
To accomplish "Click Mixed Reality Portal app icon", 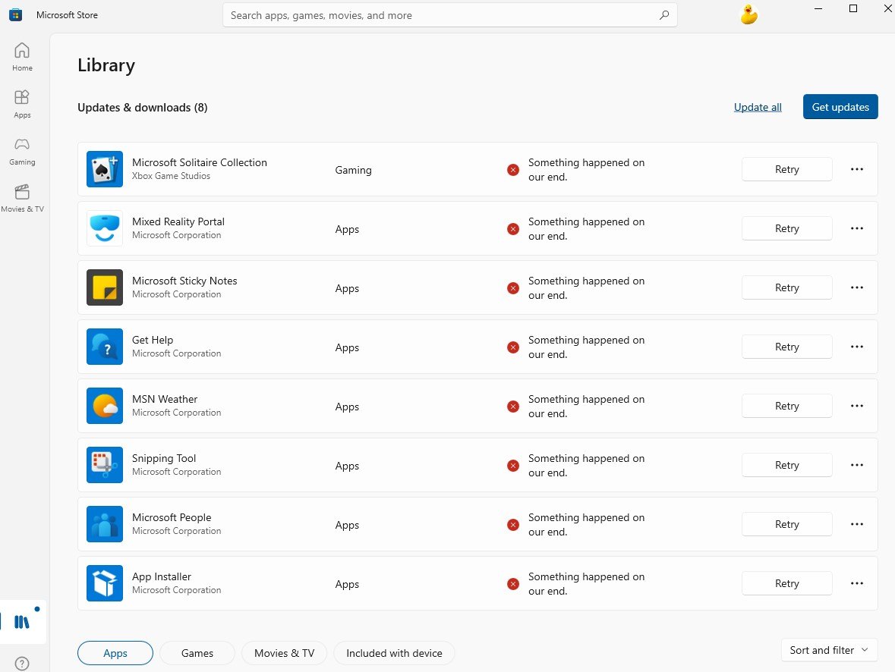I will (x=105, y=228).
